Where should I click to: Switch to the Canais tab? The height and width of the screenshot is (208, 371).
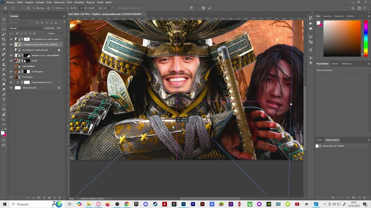[x=319, y=140]
